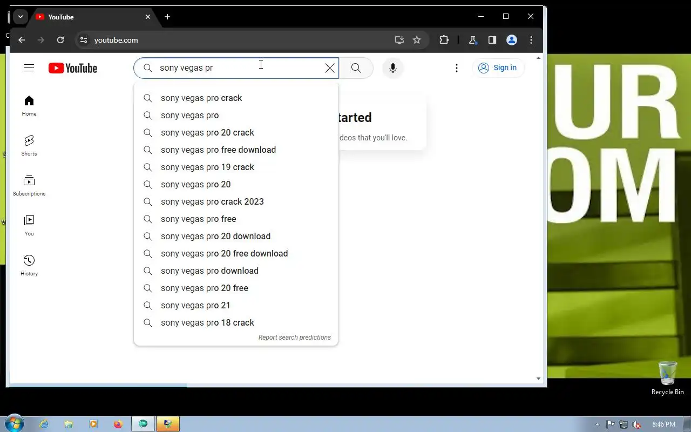This screenshot has width=691, height=432.
Task: Open Chrome profile avatar
Action: [512, 40]
